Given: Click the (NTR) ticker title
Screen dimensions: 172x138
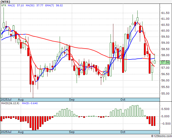Looking at the screenshot, I should 5,2.
